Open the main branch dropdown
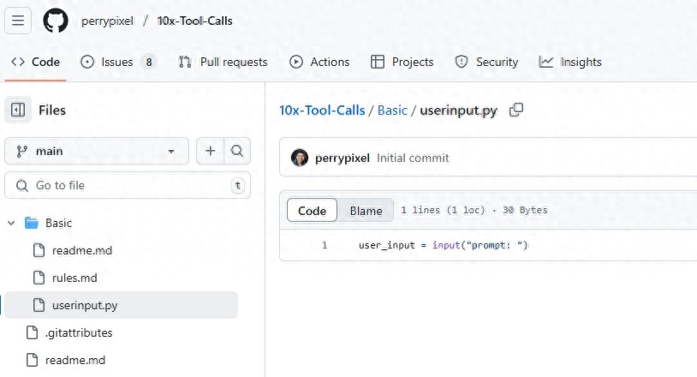This screenshot has height=377, width=697. pyautogui.click(x=97, y=151)
